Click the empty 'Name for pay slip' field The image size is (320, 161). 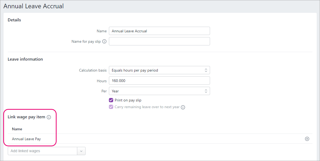[159, 41]
